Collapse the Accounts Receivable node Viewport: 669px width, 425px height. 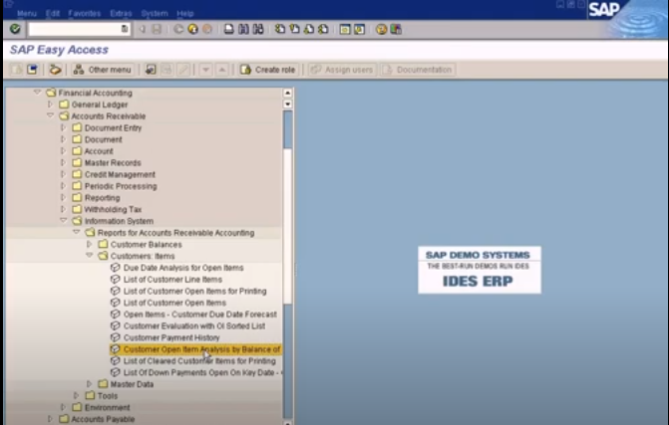pos(50,115)
